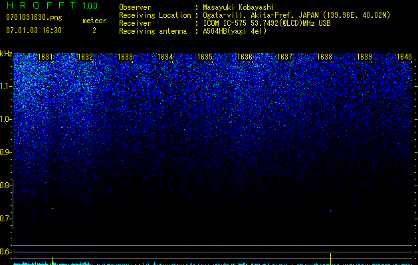Click the 1639 time label
This screenshot has height=265, width=418.
pyautogui.click(x=364, y=57)
